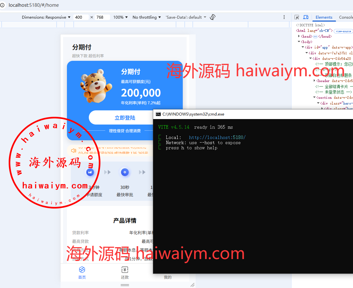
Task: Open the 100% zoom dropdown
Action: [120, 17]
